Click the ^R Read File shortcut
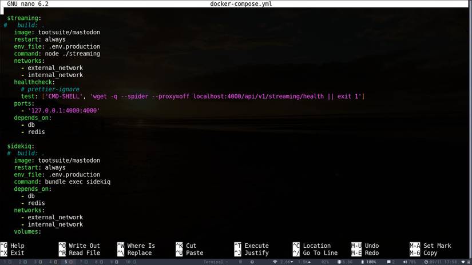This screenshot has height=265, width=472. click(x=80, y=253)
